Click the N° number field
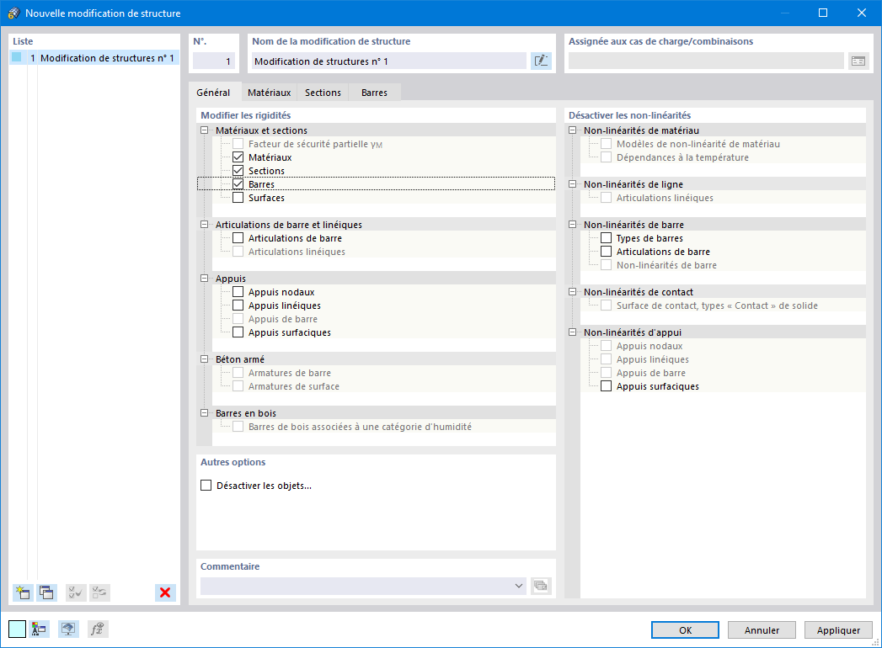The image size is (882, 648). point(214,61)
